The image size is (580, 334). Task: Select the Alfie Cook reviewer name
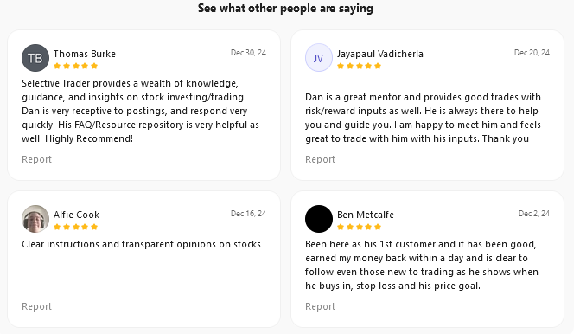click(x=76, y=215)
